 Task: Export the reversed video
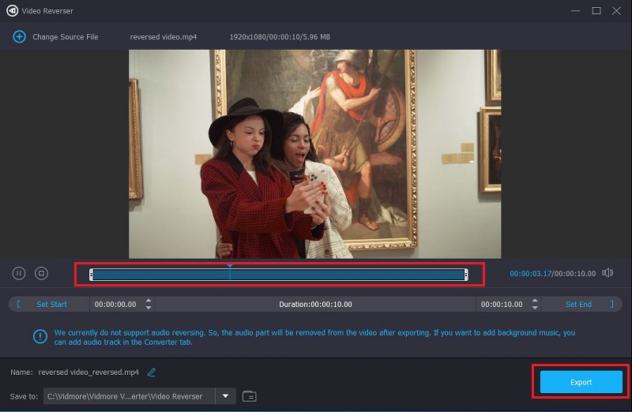(581, 382)
